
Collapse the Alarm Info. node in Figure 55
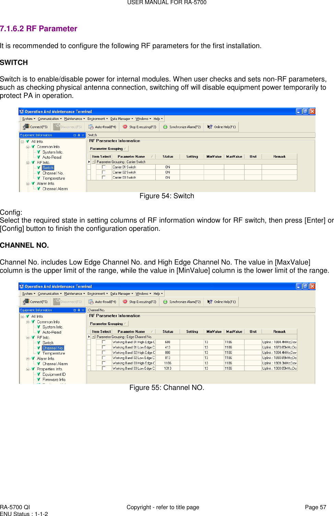[28, 358]
